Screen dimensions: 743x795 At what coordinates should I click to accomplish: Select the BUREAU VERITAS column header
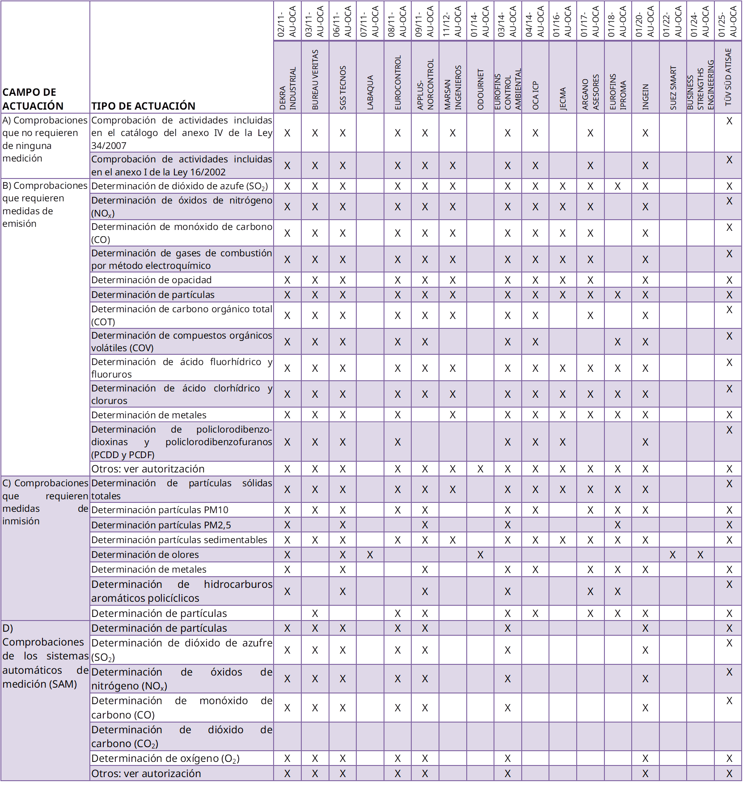[315, 77]
